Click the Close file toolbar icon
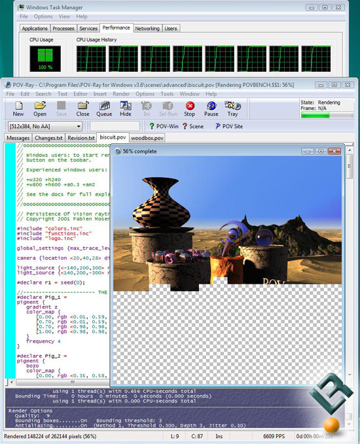The width and height of the screenshot is (360, 444). tap(82, 109)
